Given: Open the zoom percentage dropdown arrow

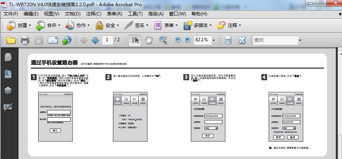Looking at the screenshot, I should [213, 41].
